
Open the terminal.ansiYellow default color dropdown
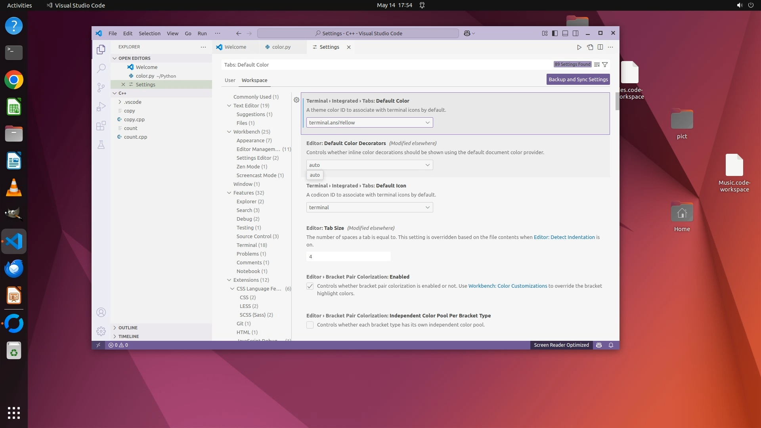pos(369,122)
